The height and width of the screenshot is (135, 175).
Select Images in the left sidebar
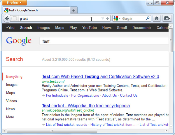[x=12, y=85]
